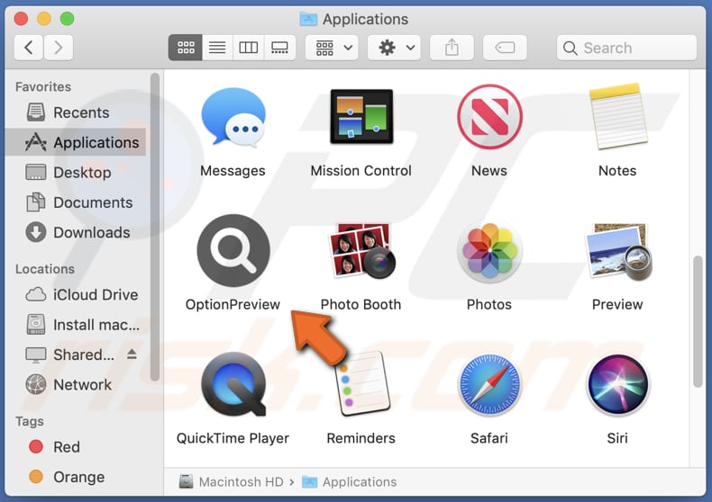Viewport: 712px width, 502px height.
Task: Select Applications in the sidebar
Action: (76, 142)
